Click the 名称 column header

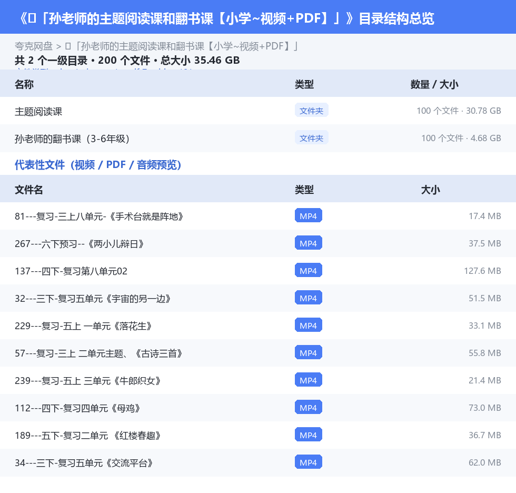(24, 84)
